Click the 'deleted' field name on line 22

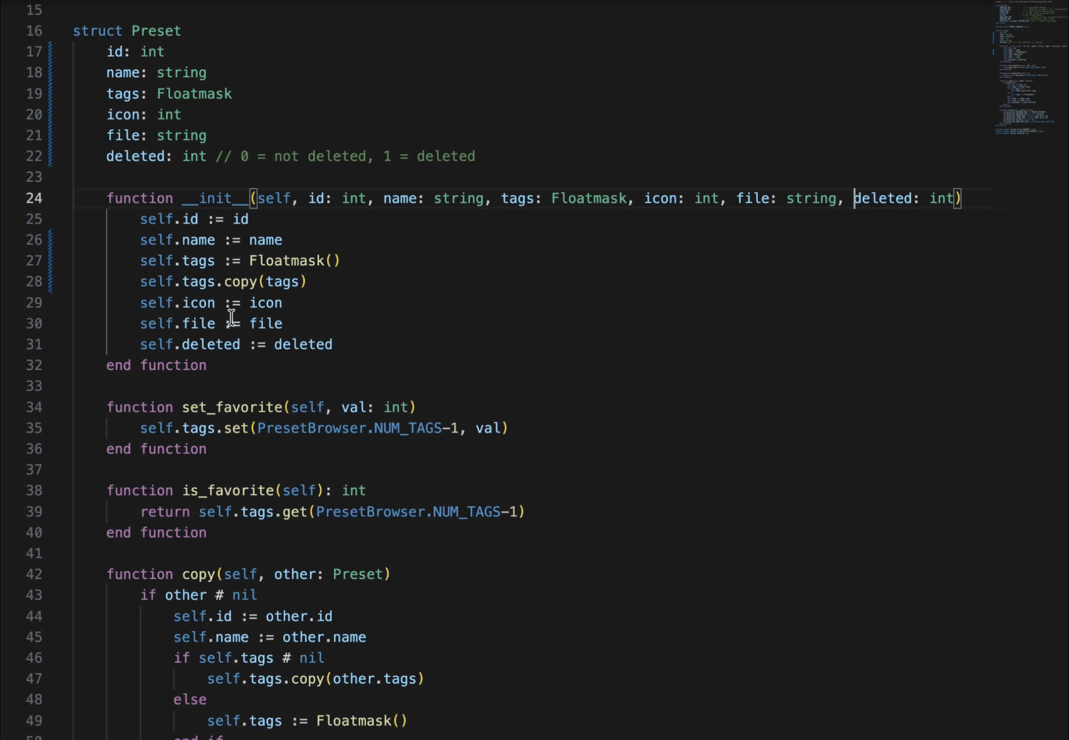[136, 156]
